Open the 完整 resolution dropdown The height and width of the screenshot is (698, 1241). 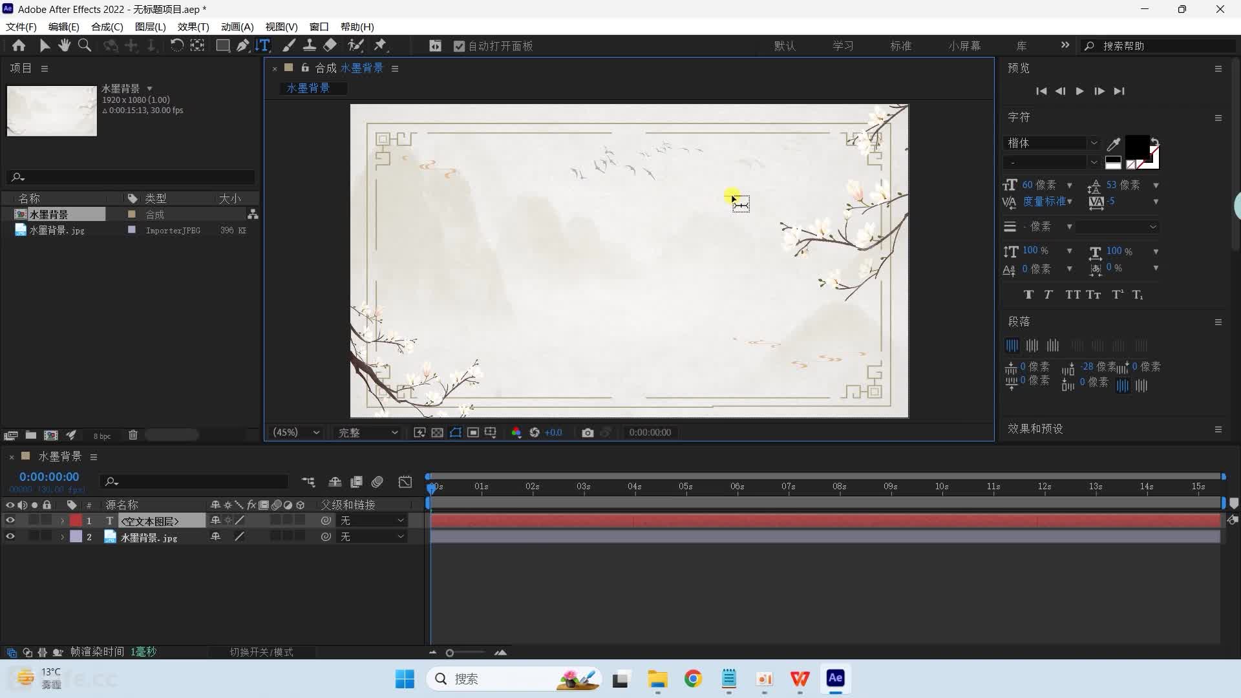(368, 432)
